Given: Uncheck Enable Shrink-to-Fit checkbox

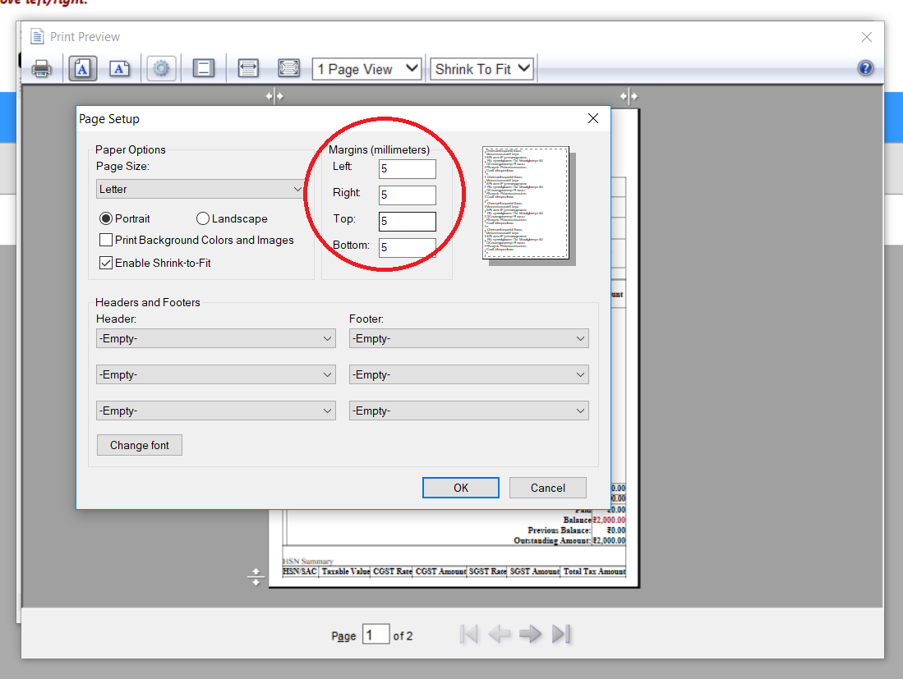Looking at the screenshot, I should (x=106, y=263).
